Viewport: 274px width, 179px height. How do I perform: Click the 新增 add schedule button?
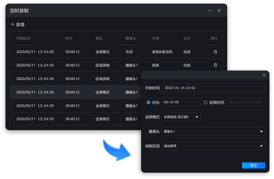pyautogui.click(x=18, y=25)
